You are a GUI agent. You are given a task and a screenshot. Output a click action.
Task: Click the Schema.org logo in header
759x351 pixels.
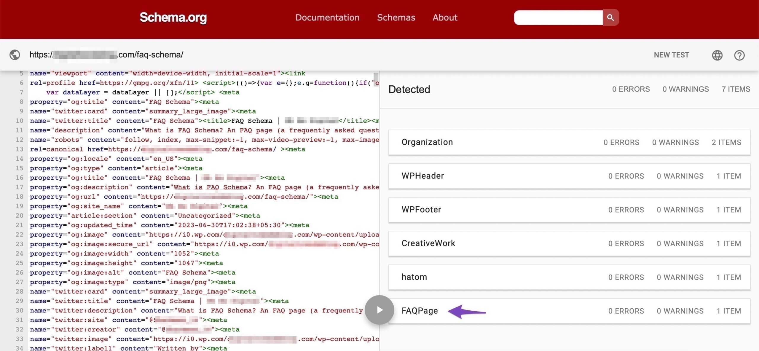coord(173,17)
